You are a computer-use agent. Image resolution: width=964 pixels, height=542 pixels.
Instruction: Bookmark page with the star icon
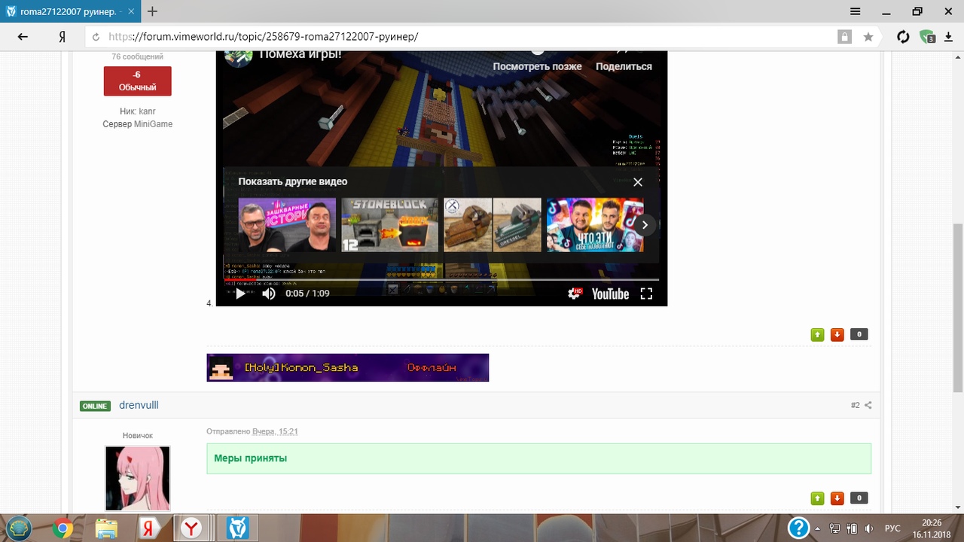pos(868,37)
